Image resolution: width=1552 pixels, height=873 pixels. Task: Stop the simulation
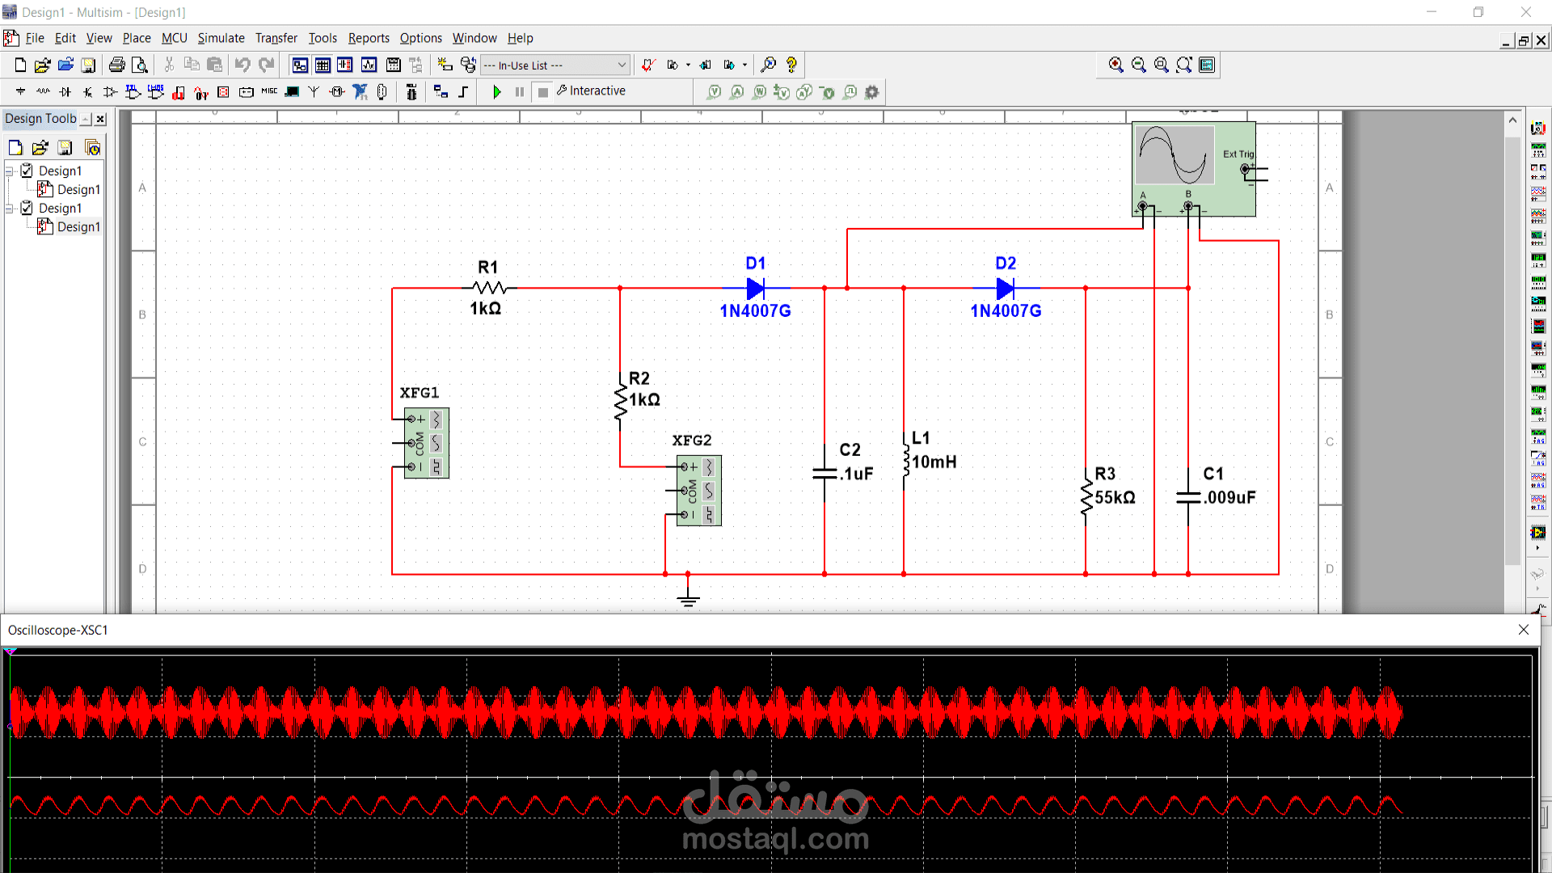click(543, 92)
